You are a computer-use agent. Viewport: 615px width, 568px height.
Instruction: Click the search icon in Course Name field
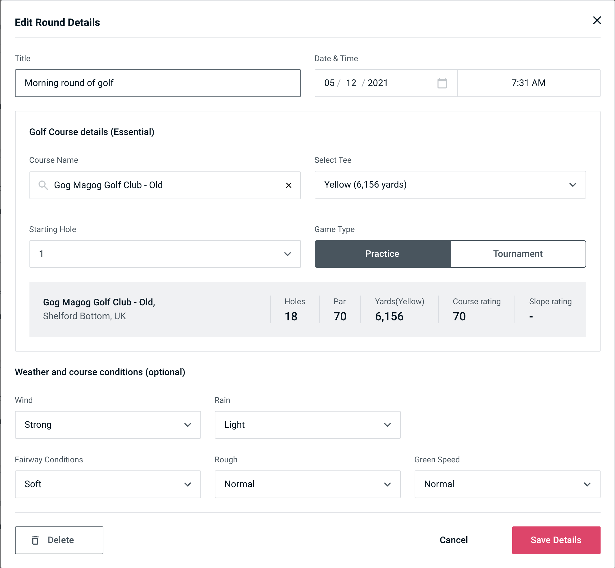[x=43, y=185]
